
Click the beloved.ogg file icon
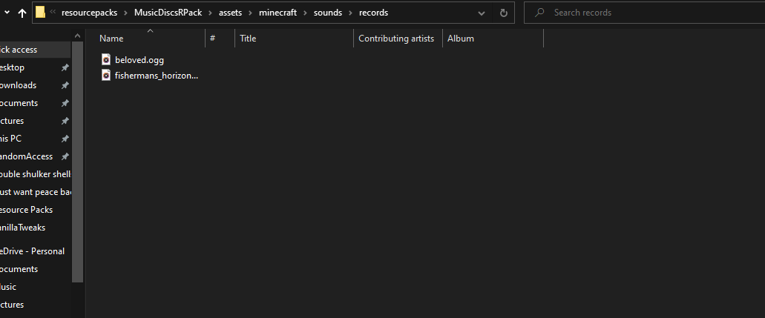pos(106,59)
